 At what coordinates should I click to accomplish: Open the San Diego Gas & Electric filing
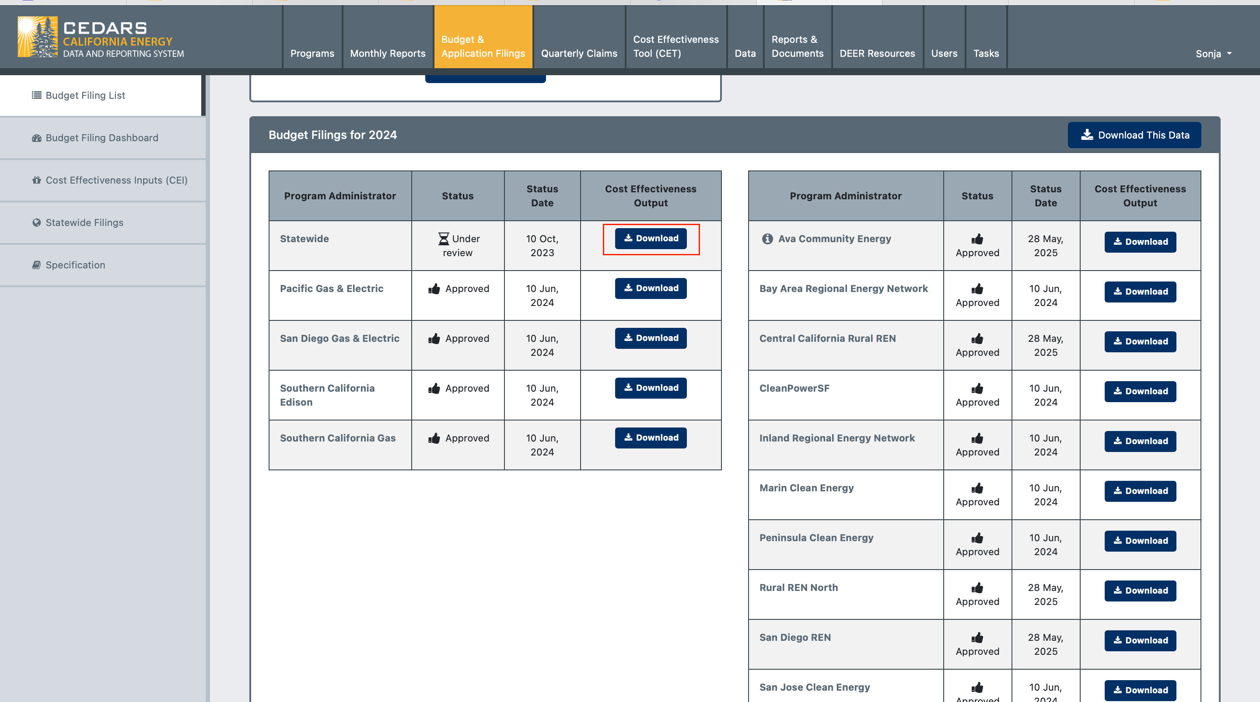point(339,338)
